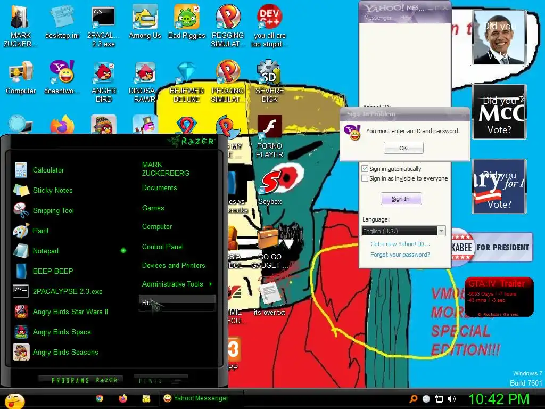Open the BEJEWED DELUXE desktop icon

[x=187, y=81]
